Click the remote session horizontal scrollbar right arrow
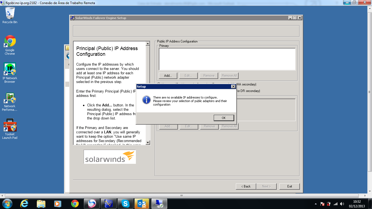 pos(365,195)
